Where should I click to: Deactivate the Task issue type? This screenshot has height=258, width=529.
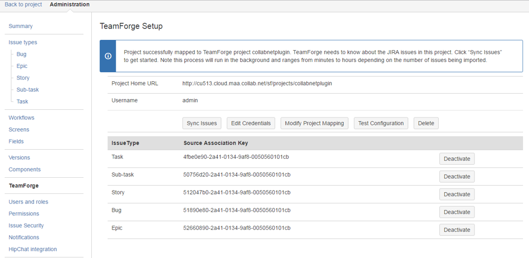[457, 159]
